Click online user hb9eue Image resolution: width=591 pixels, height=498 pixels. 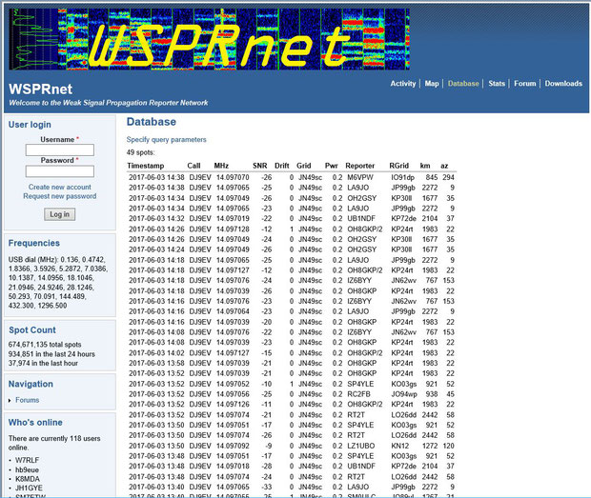(x=27, y=469)
